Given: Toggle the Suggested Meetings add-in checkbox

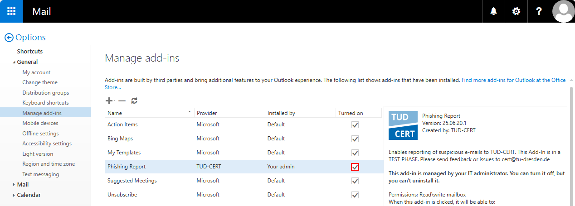Looking at the screenshot, I should [355, 181].
